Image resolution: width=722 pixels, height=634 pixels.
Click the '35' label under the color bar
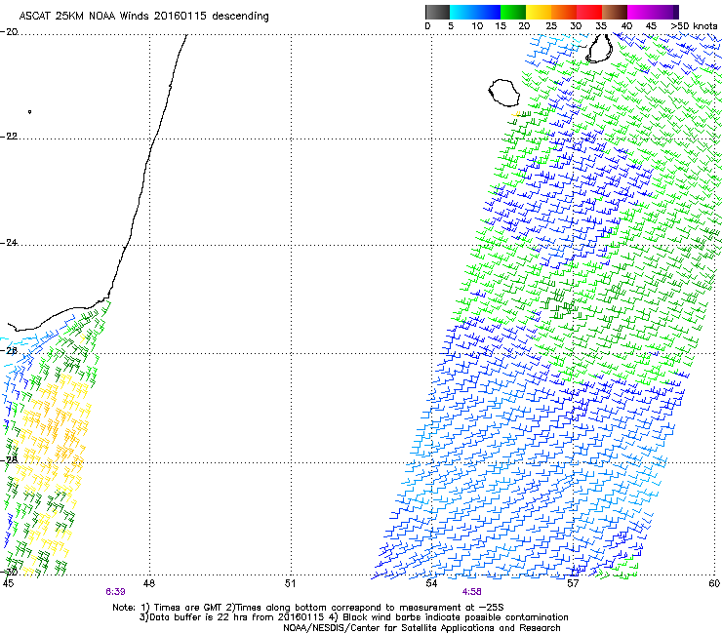[601, 26]
